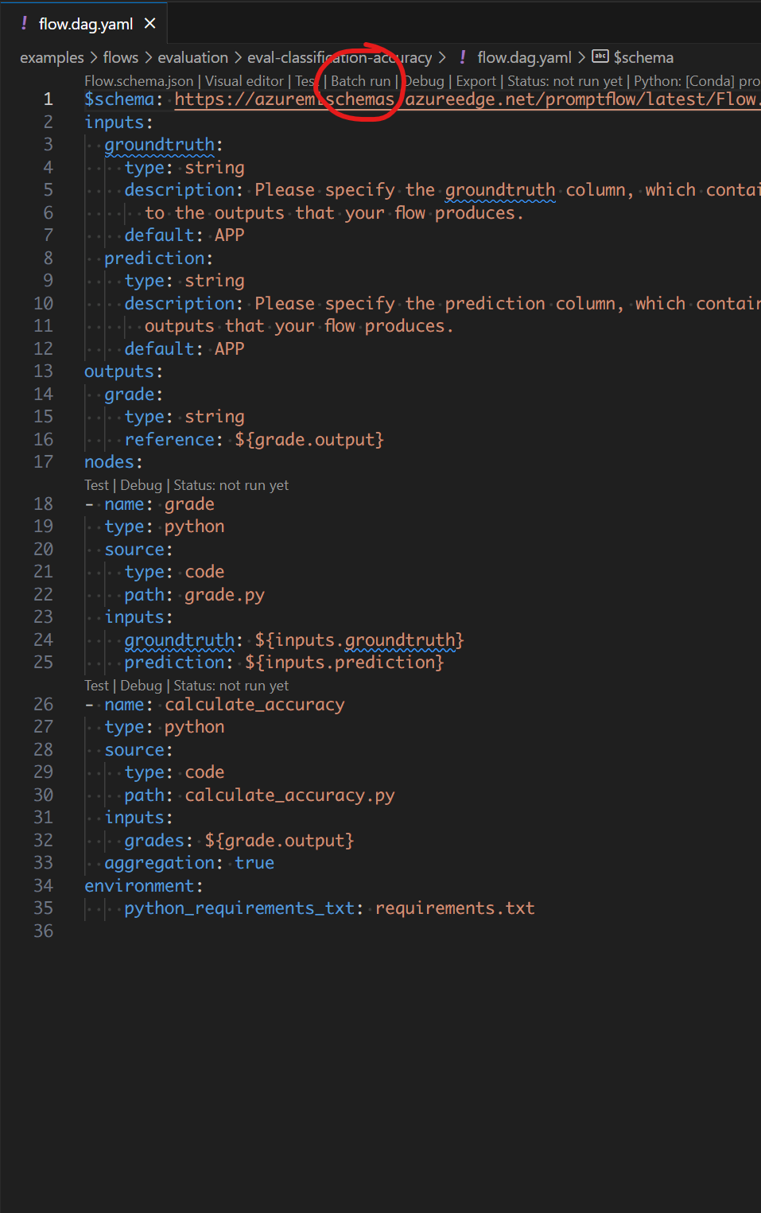Click Debug above the calculate_accuracy node
This screenshot has height=1213, width=761.
(141, 686)
